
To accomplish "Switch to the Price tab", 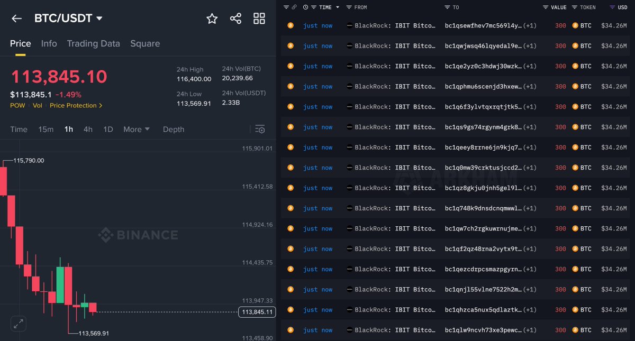I will pos(21,43).
